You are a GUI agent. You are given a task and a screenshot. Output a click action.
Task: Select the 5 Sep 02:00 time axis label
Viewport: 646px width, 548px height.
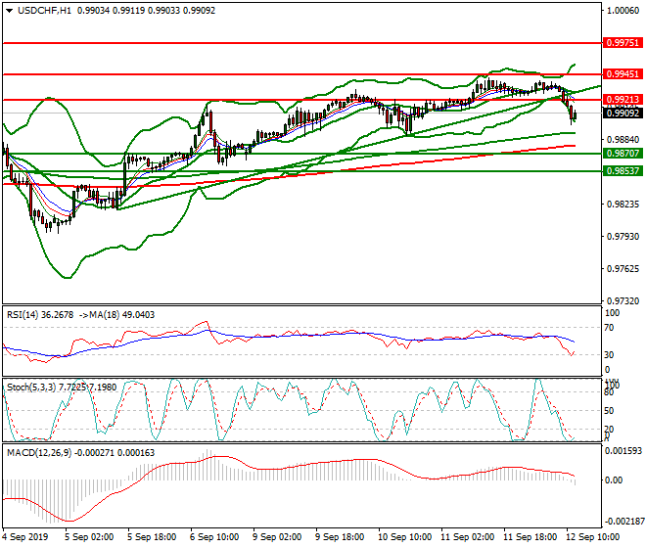point(89,537)
